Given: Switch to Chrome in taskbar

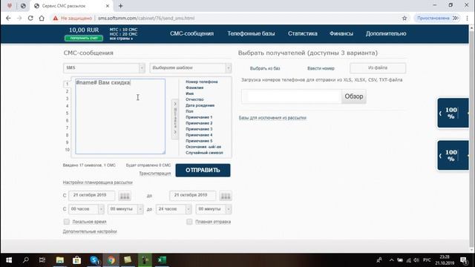Looking at the screenshot, I should pyautogui.click(x=111, y=260).
